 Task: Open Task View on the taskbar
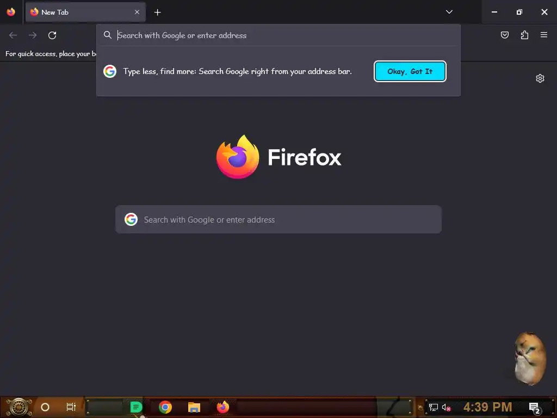(x=71, y=407)
